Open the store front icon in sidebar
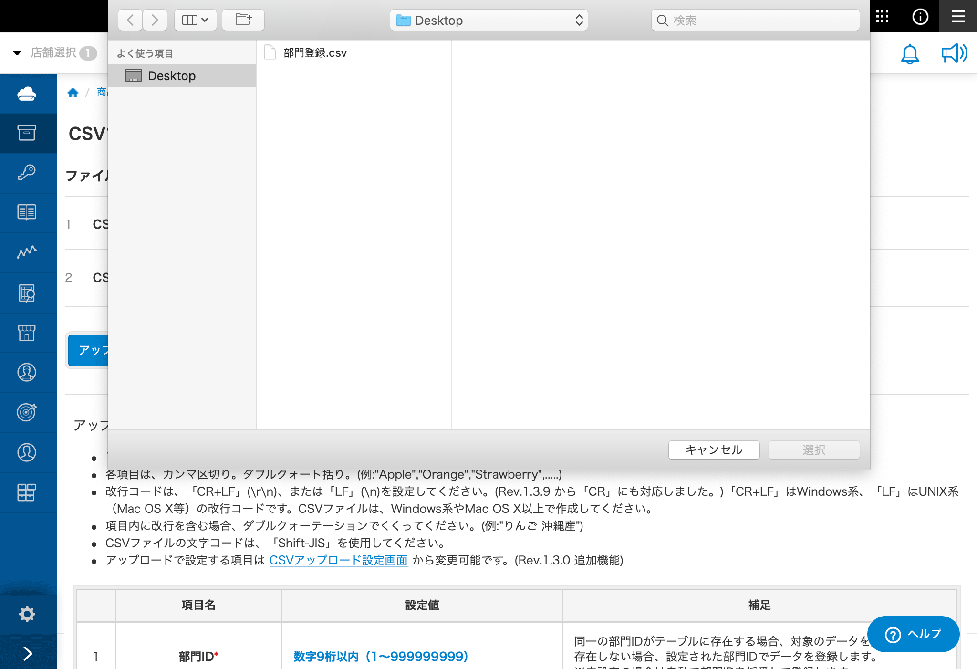Screen dimensions: 977x669 (x=27, y=333)
